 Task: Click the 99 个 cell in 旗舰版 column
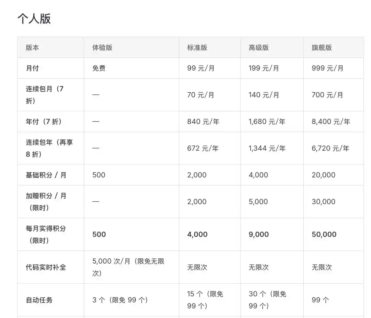pos(320,300)
